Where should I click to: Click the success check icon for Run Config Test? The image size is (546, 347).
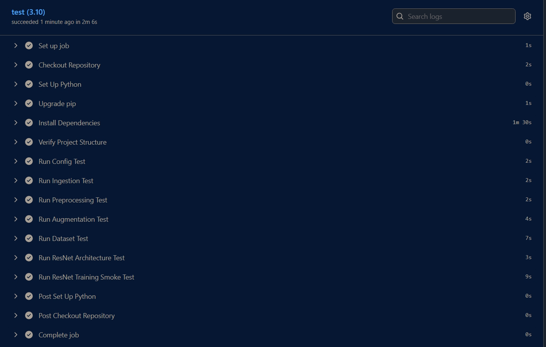[29, 161]
